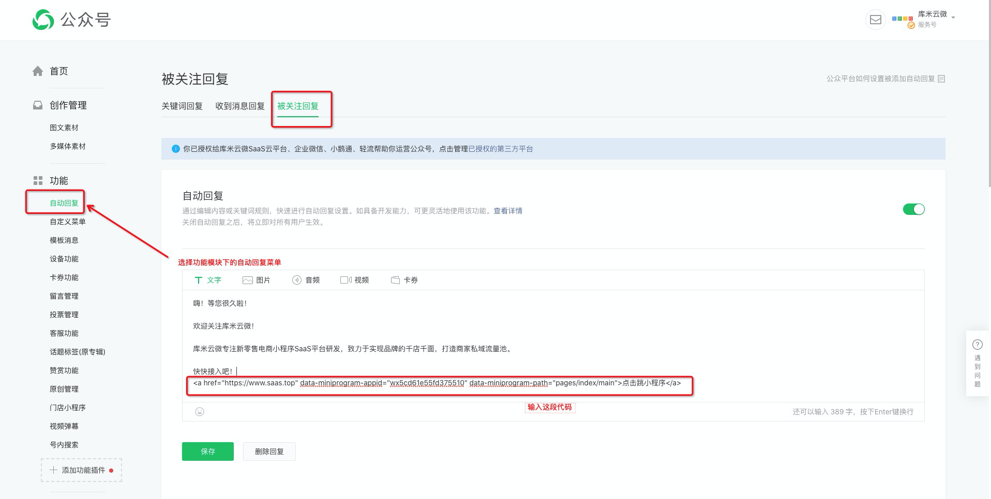The width and height of the screenshot is (991, 499).
Task: Select 文字 reply type tab
Action: (208, 280)
